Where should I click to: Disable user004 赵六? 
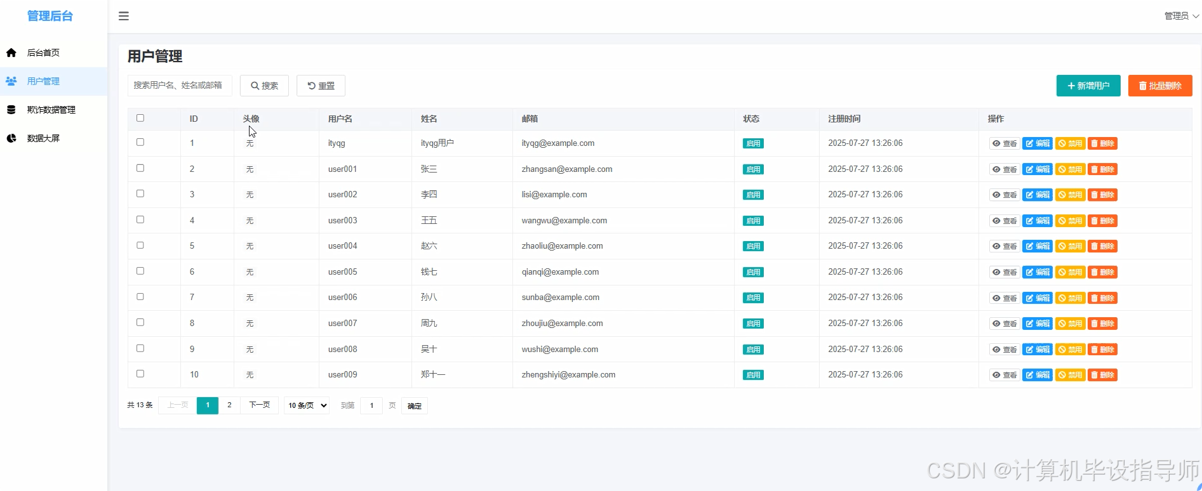[1070, 246]
